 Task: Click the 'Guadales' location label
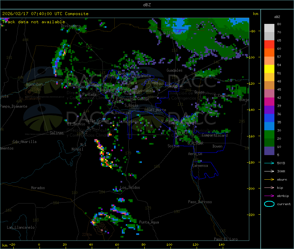[174, 70]
